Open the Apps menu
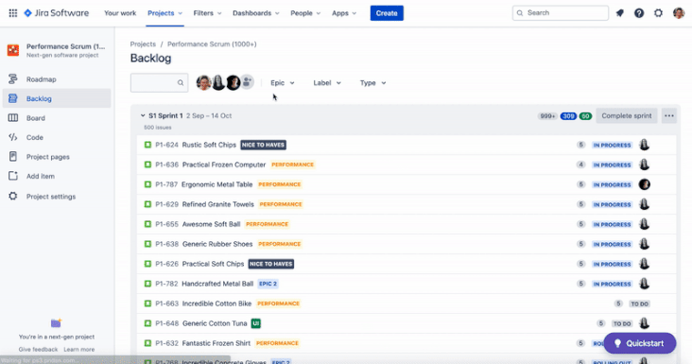This screenshot has width=692, height=364. 344,13
